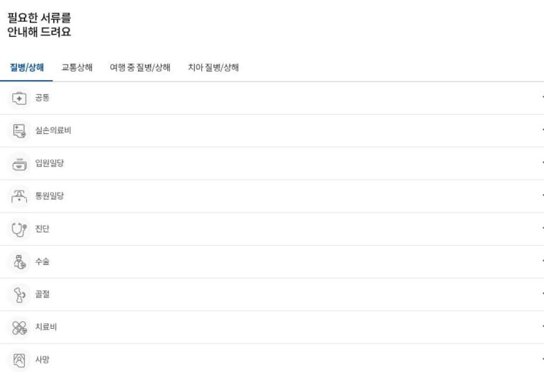This screenshot has height=372, width=544.
Task: Expand the 공통 row using its right arrow
Action: 541,98
